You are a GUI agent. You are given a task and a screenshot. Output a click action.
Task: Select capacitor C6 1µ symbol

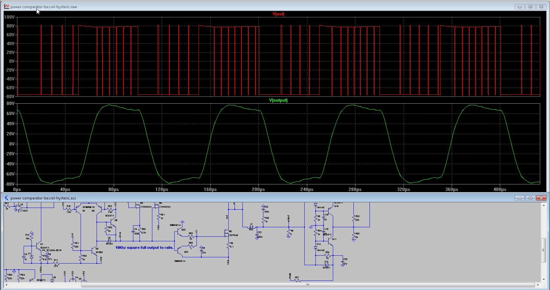pos(24,257)
